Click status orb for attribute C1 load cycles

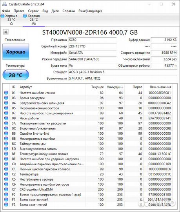(x=6, y=169)
